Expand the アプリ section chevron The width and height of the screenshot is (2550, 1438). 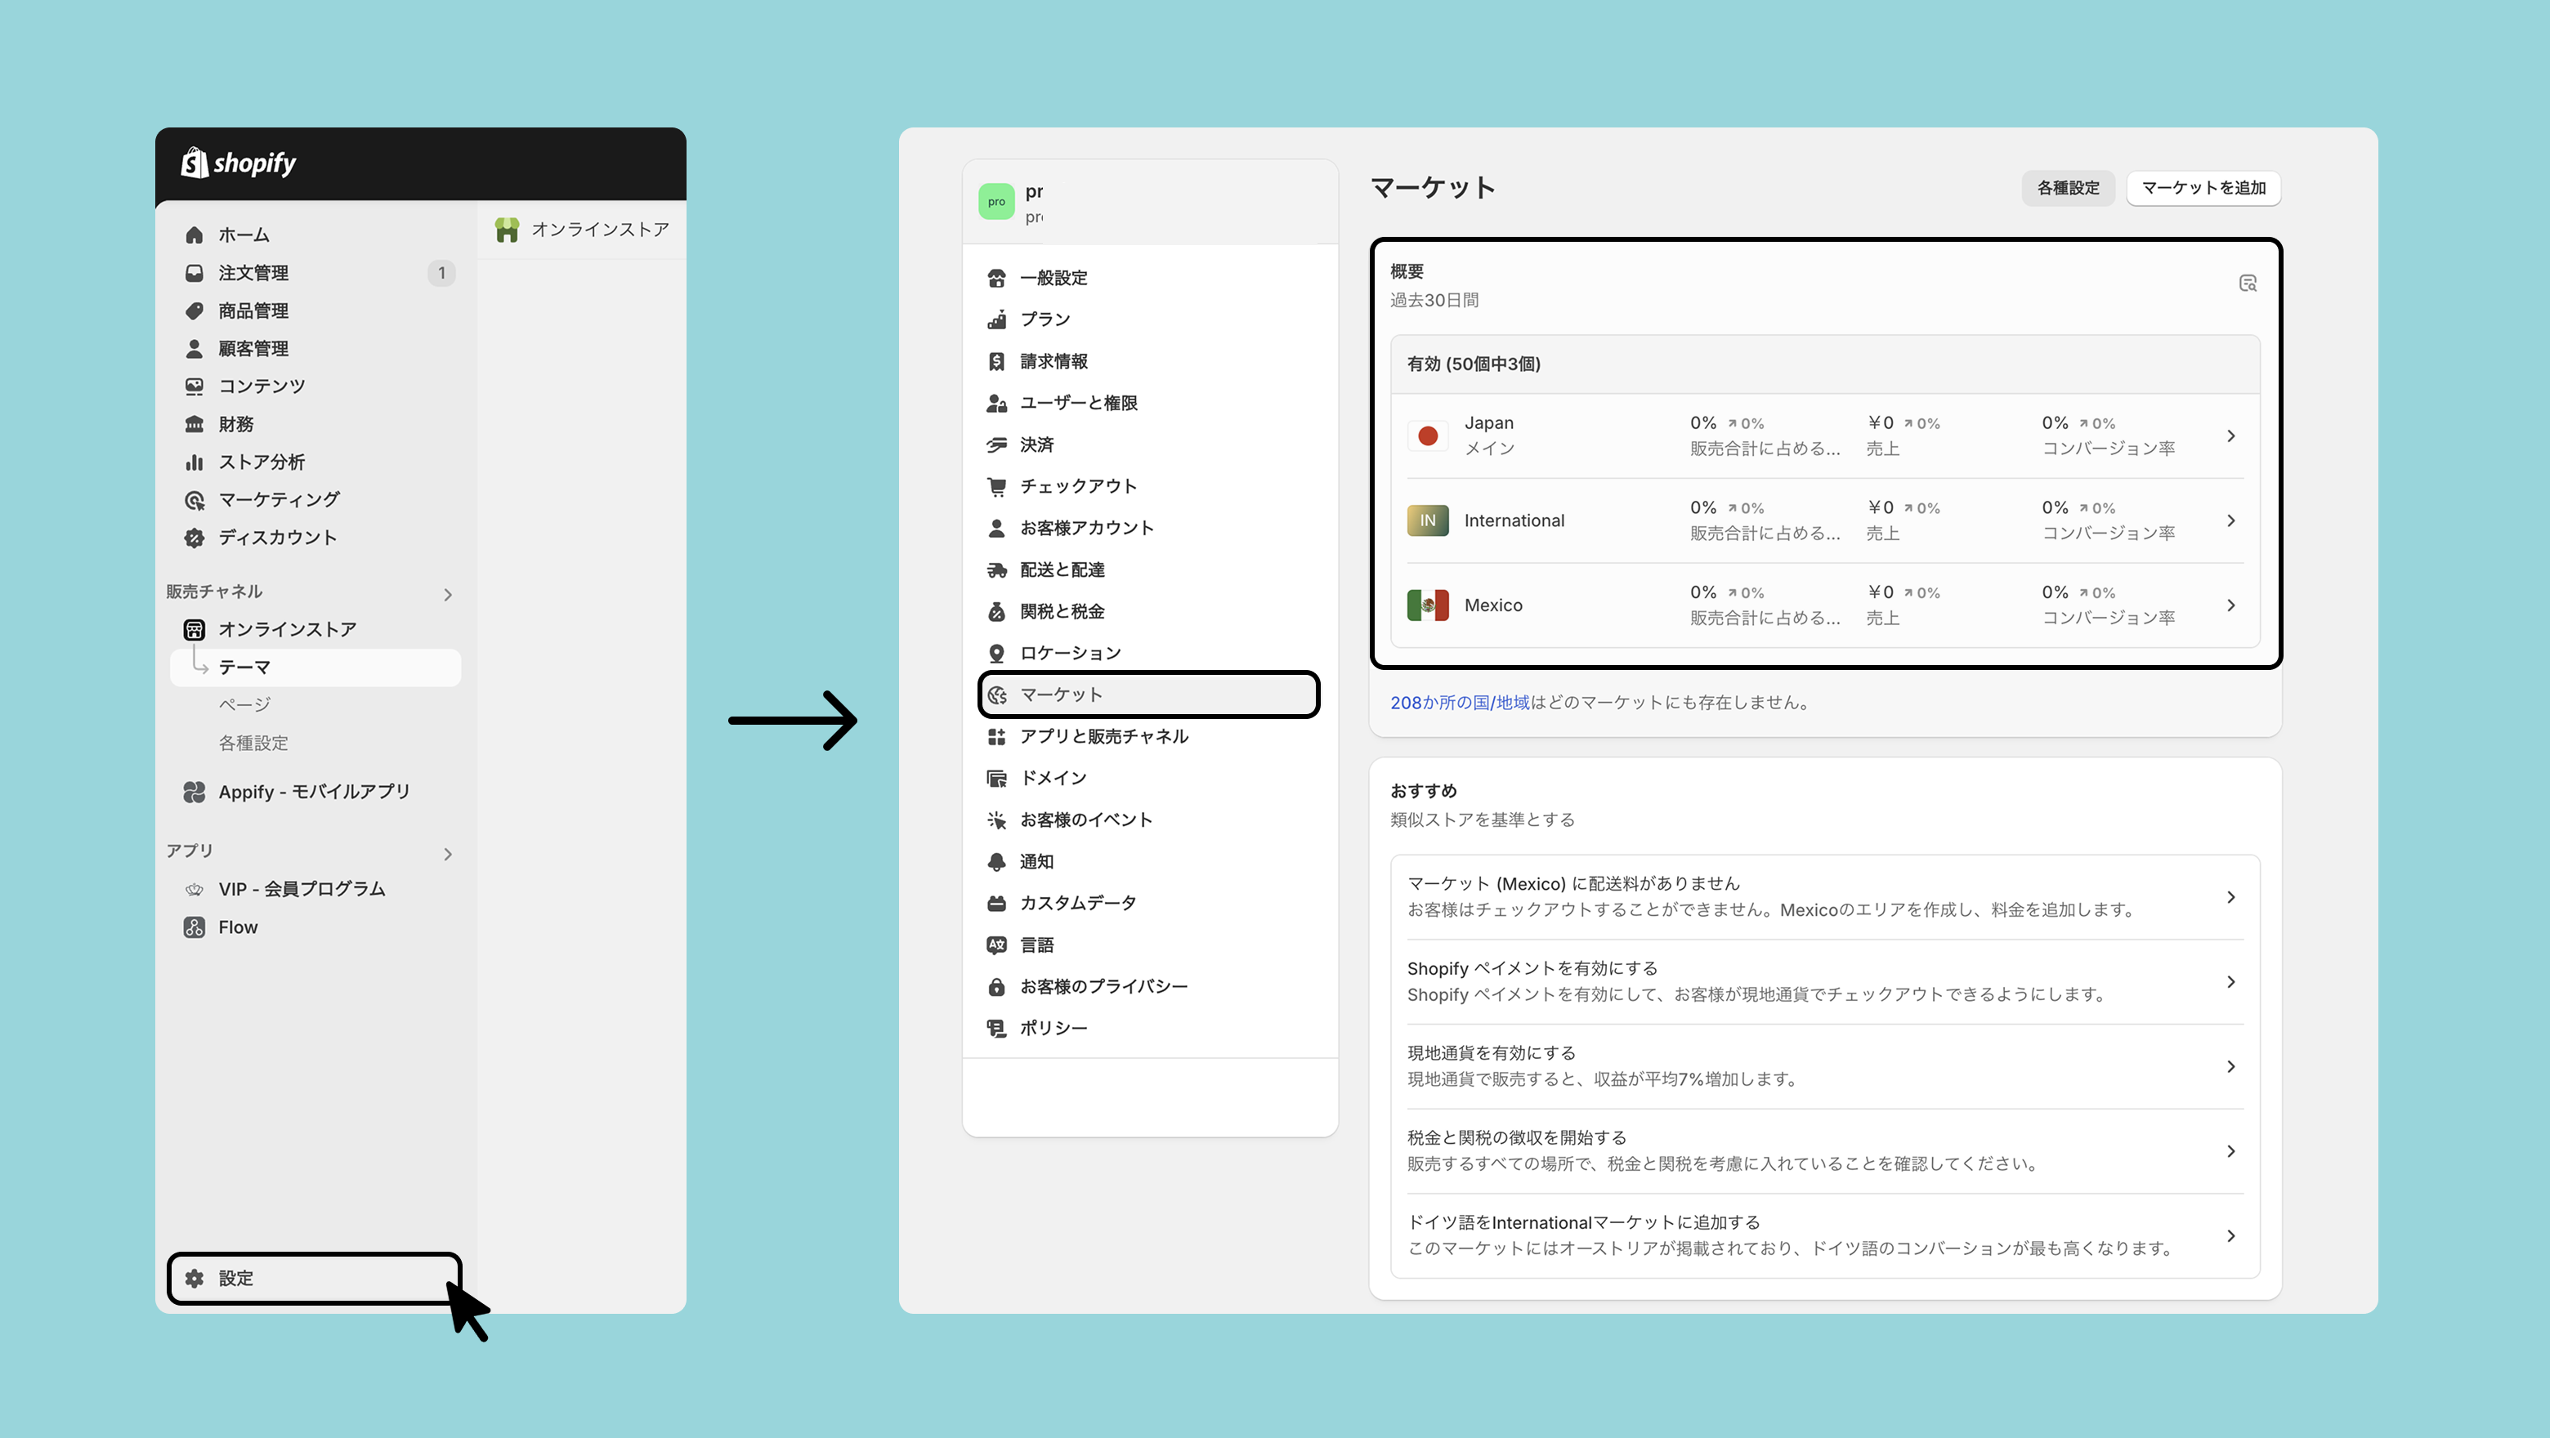[x=449, y=854]
